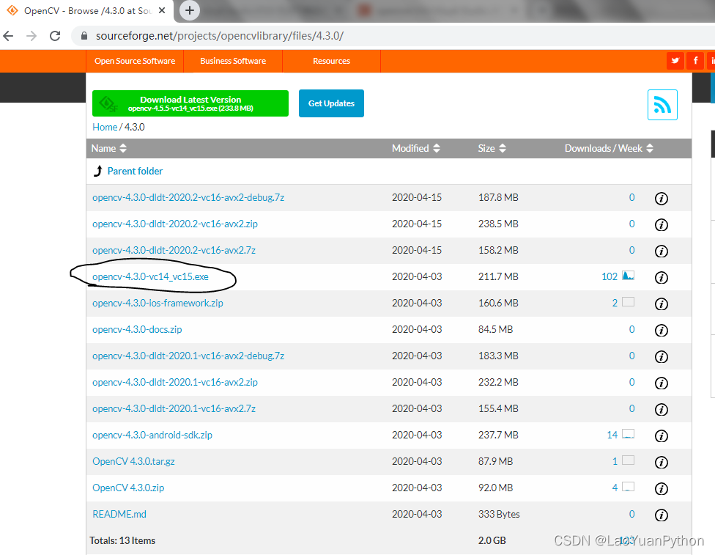The height and width of the screenshot is (555, 715).
Task: Open a new browser tab
Action: (x=190, y=10)
